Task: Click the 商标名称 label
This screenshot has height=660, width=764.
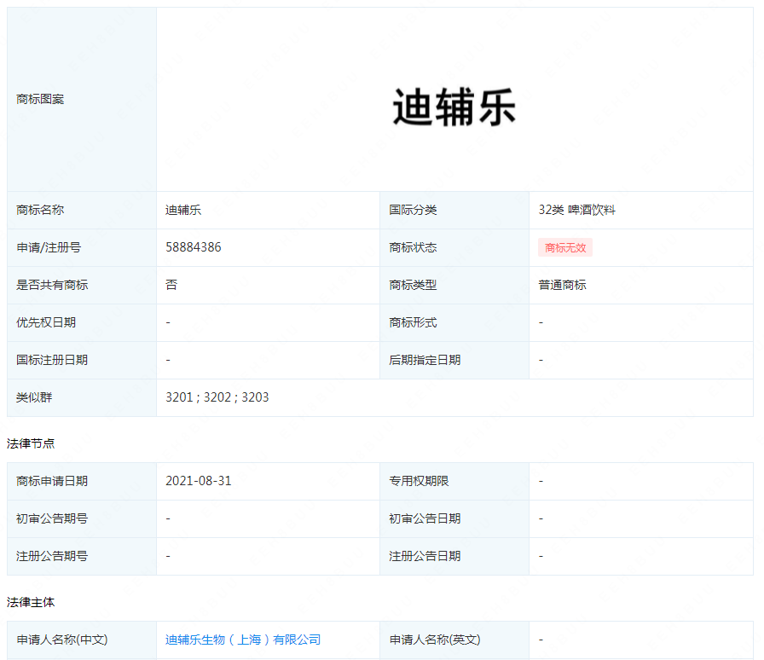Action: coord(40,210)
